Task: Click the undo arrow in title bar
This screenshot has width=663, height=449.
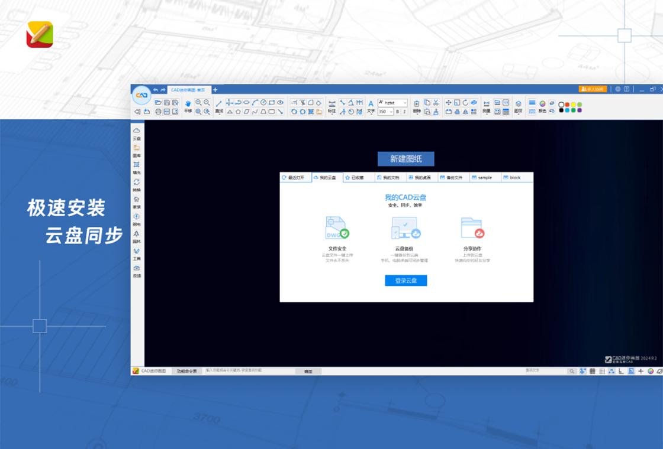Action: [x=156, y=90]
